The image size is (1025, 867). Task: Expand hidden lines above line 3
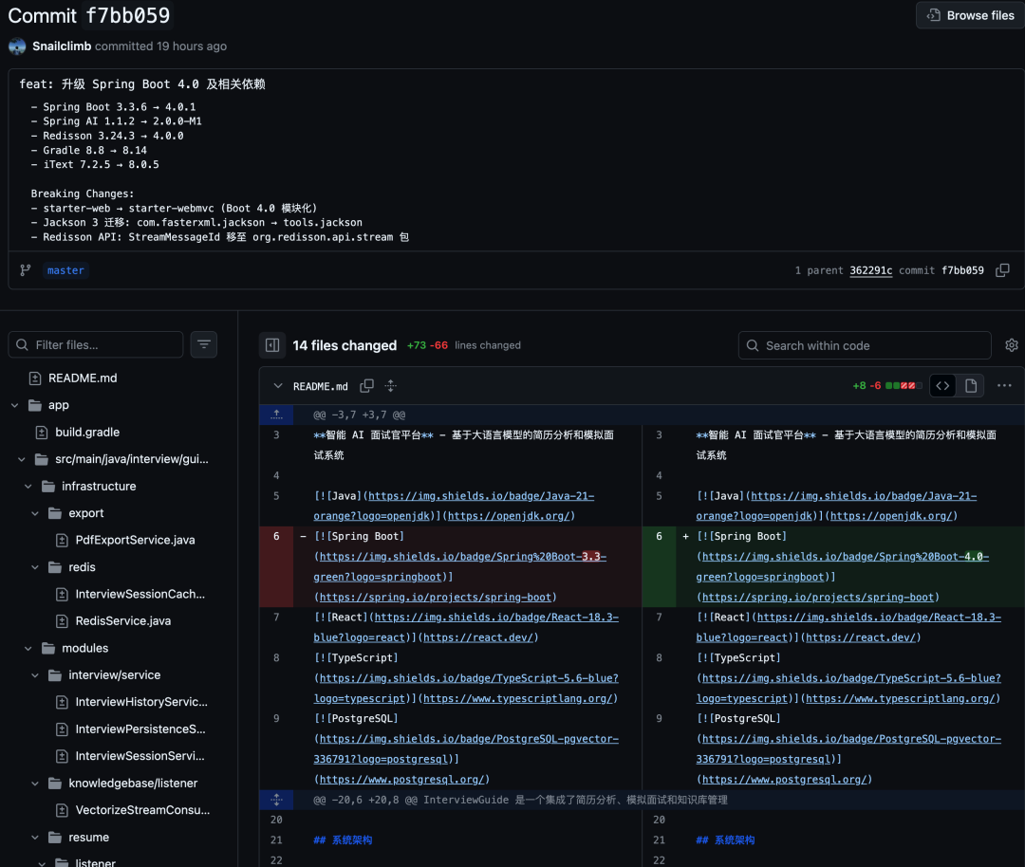276,415
